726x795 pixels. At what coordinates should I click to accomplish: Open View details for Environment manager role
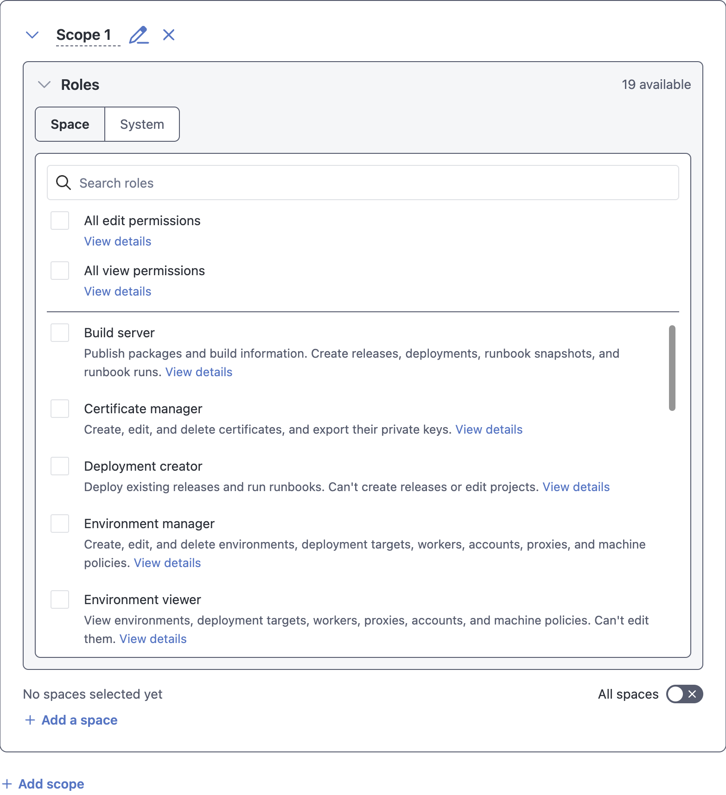point(167,563)
